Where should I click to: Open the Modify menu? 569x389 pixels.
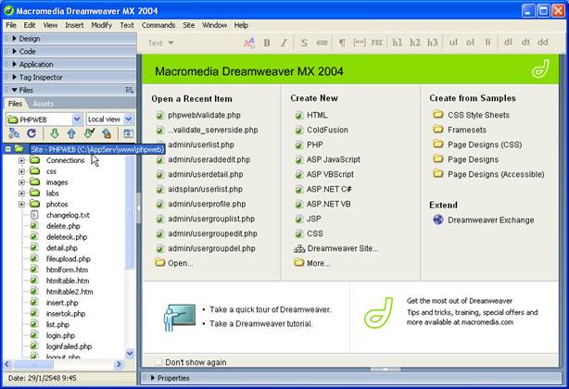(x=102, y=25)
